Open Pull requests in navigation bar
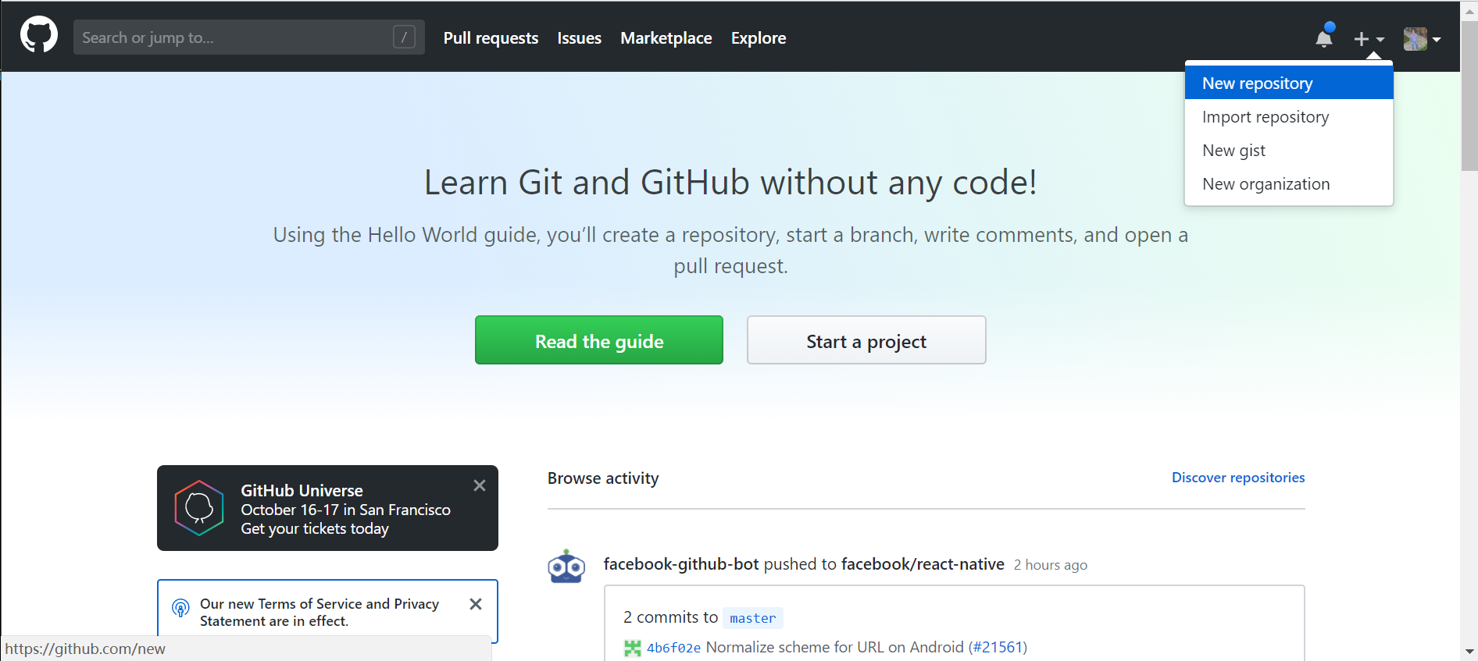 point(491,37)
